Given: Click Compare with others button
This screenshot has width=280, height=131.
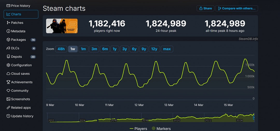Looking at the screenshot, I should pyautogui.click(x=237, y=8).
